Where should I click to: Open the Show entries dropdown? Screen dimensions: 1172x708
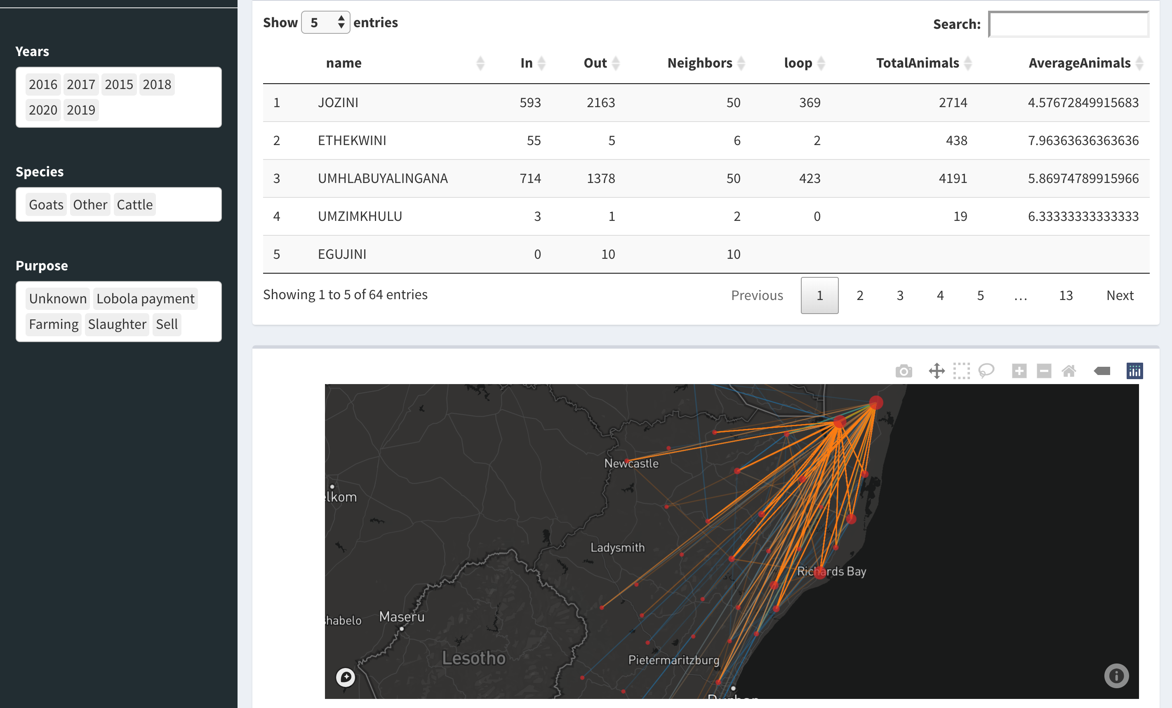click(325, 22)
